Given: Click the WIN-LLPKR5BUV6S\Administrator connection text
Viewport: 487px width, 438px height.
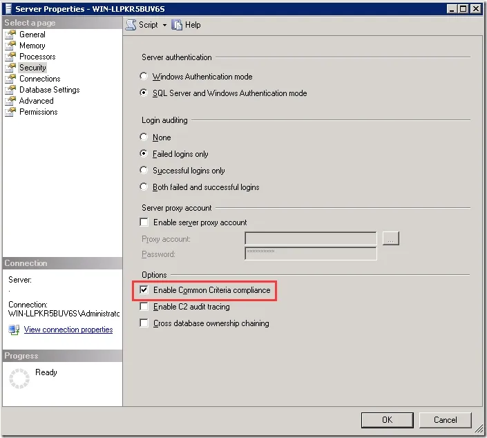Looking at the screenshot, I should pyautogui.click(x=64, y=314).
